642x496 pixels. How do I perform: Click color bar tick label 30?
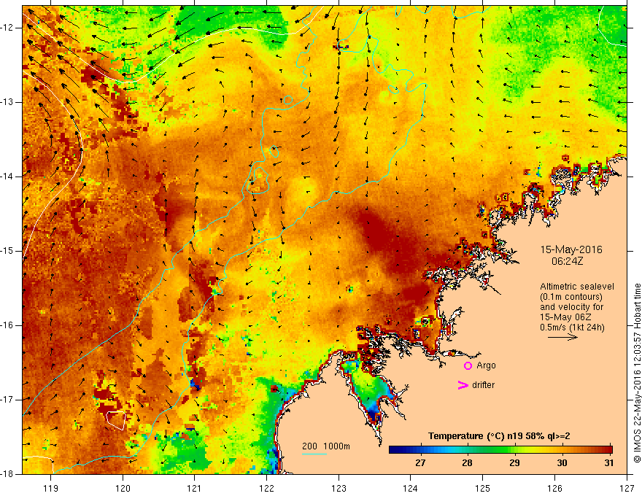pos(562,463)
